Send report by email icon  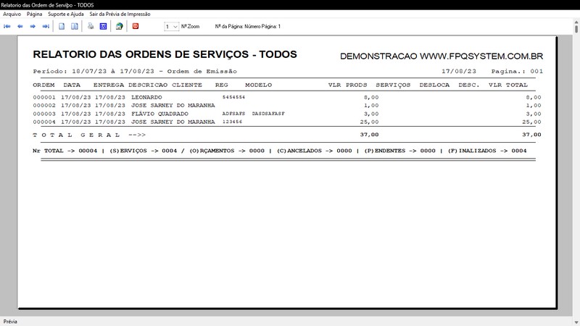pos(119,26)
